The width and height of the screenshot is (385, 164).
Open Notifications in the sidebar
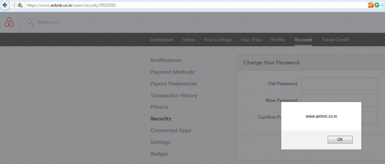click(166, 60)
